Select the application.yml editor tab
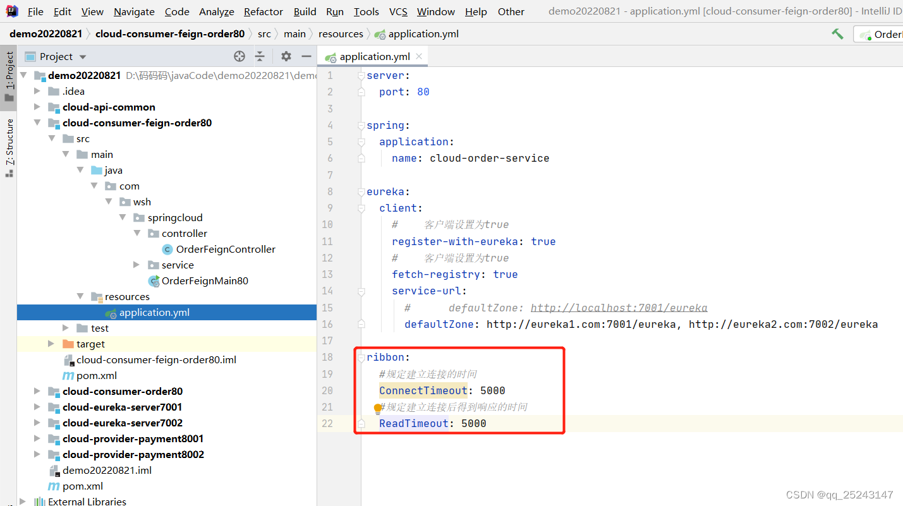Viewport: 903px width, 506px height. (x=372, y=56)
